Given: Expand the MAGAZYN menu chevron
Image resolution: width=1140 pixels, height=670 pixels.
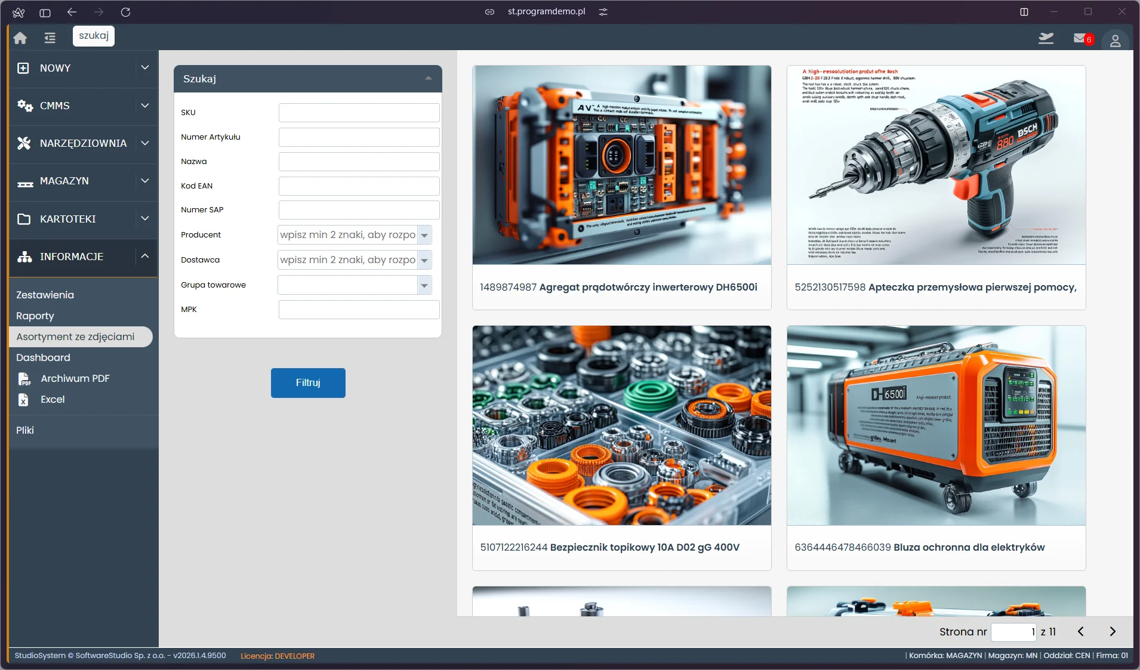Looking at the screenshot, I should coord(145,181).
